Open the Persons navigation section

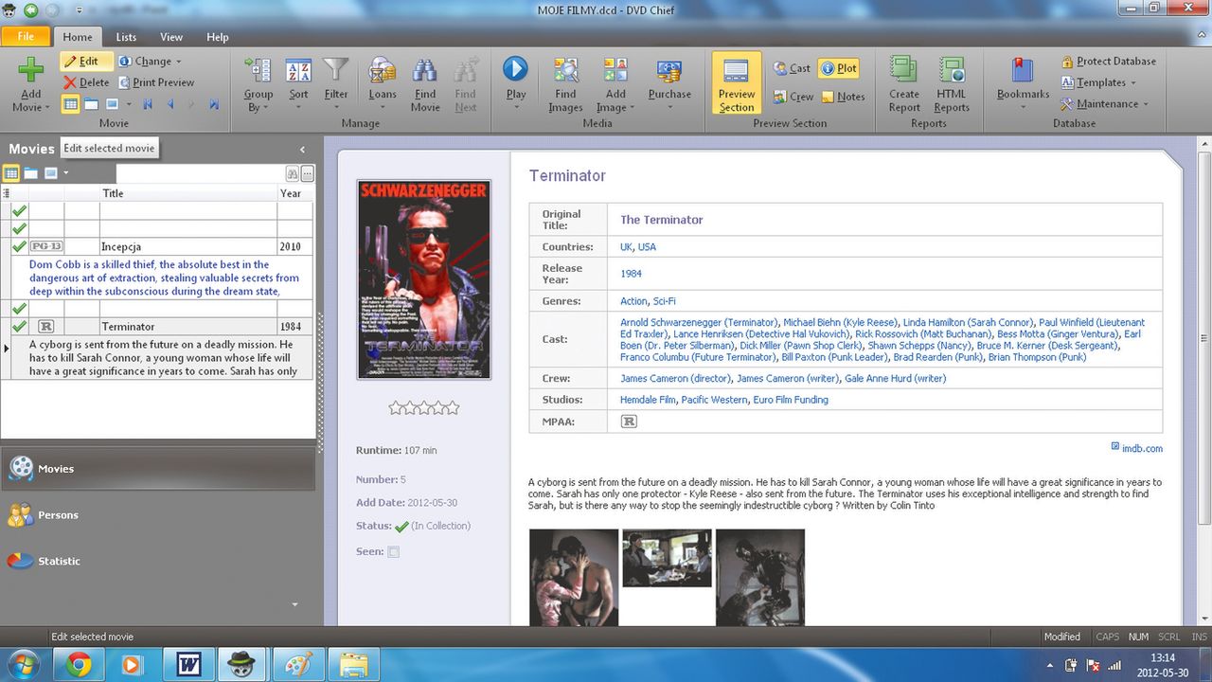pos(157,515)
